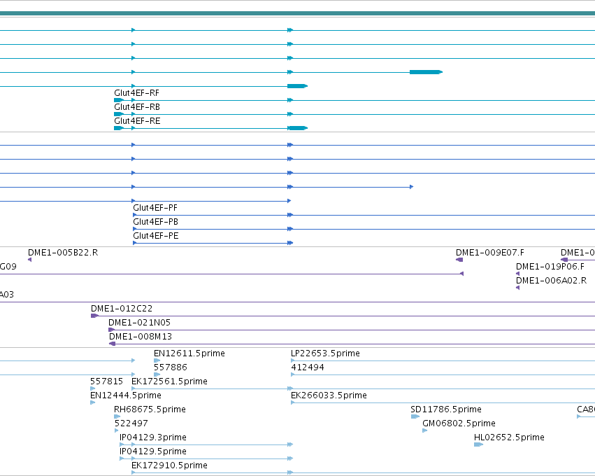This screenshot has height=476, width=595.
Task: Select the LP22653.5prime EST label
Action: click(325, 353)
